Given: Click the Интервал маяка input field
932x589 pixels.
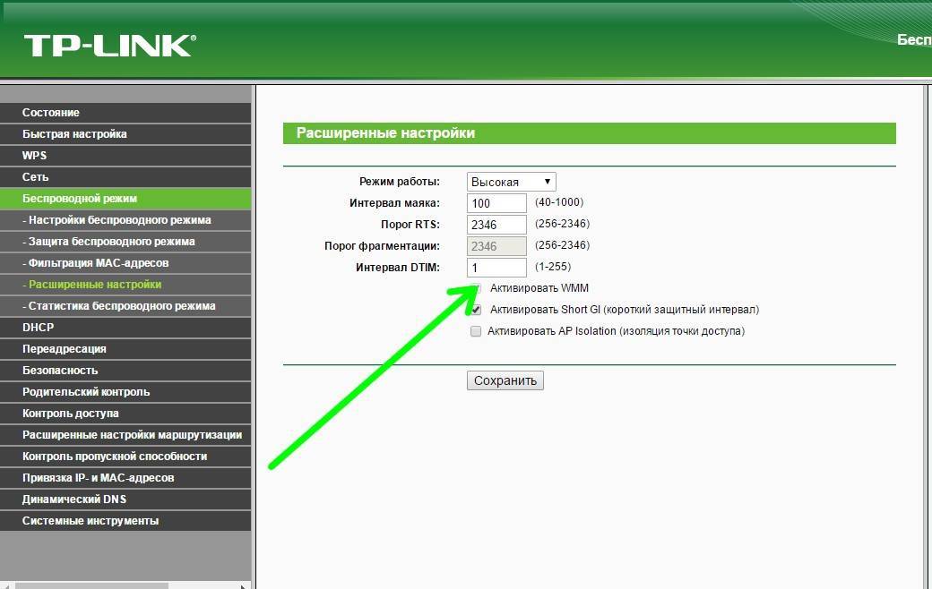Looking at the screenshot, I should tap(496, 203).
